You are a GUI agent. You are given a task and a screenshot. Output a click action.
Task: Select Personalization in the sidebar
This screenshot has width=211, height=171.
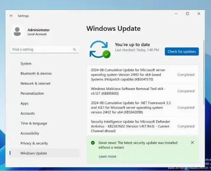tap(32, 93)
